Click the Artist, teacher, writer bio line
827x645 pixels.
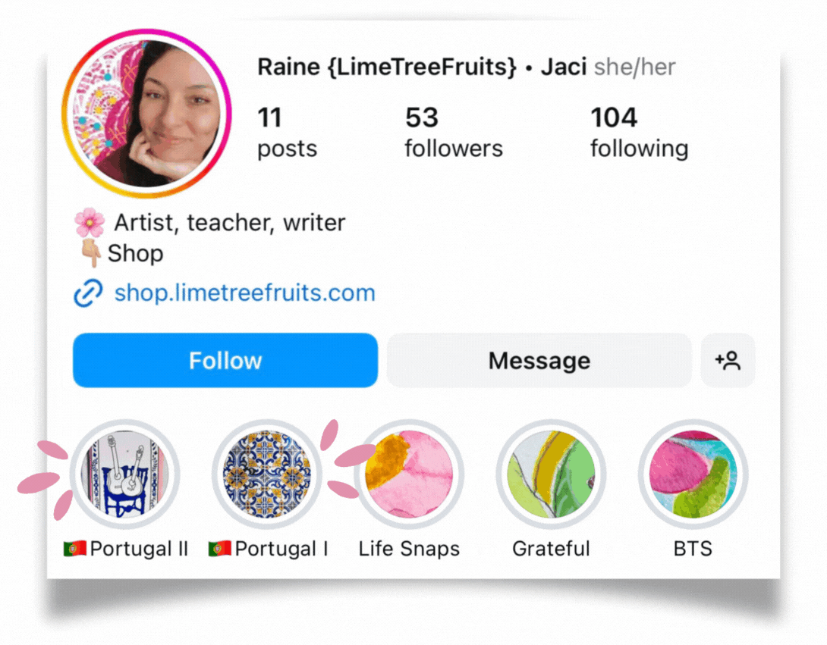[229, 223]
